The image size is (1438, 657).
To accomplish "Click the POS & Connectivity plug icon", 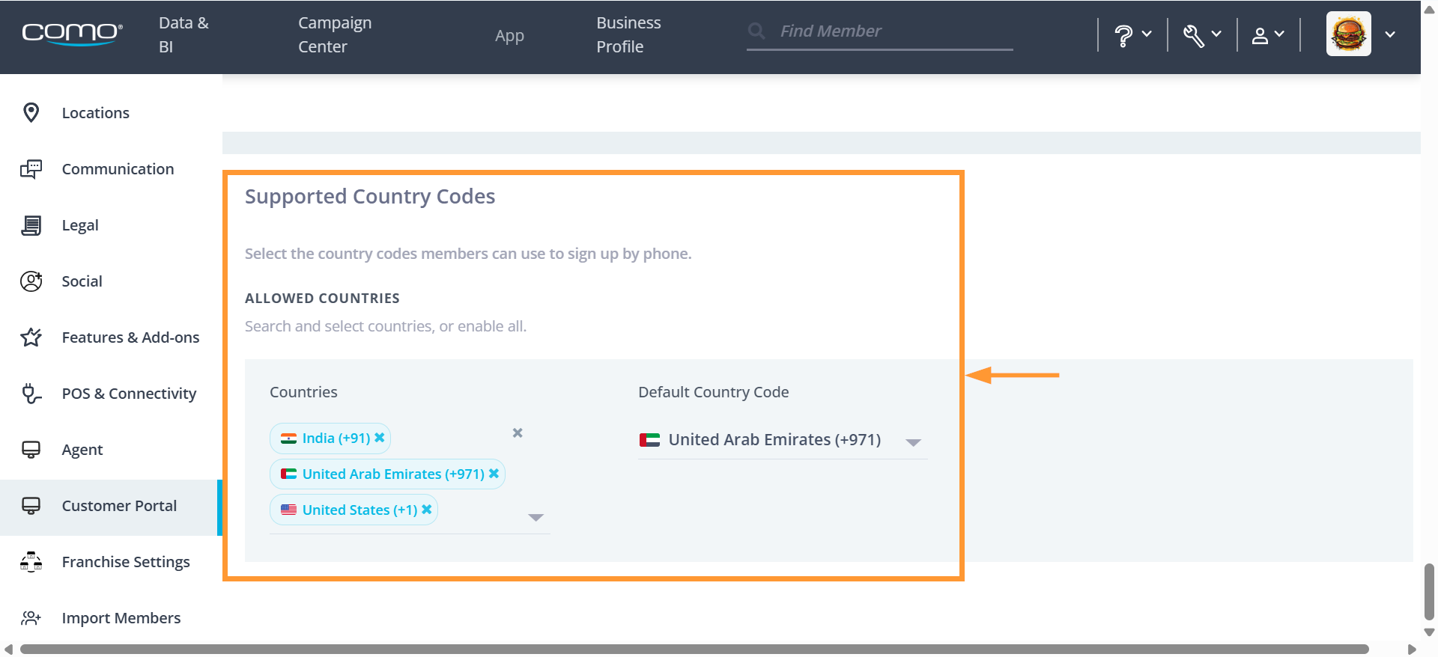I will click(31, 393).
